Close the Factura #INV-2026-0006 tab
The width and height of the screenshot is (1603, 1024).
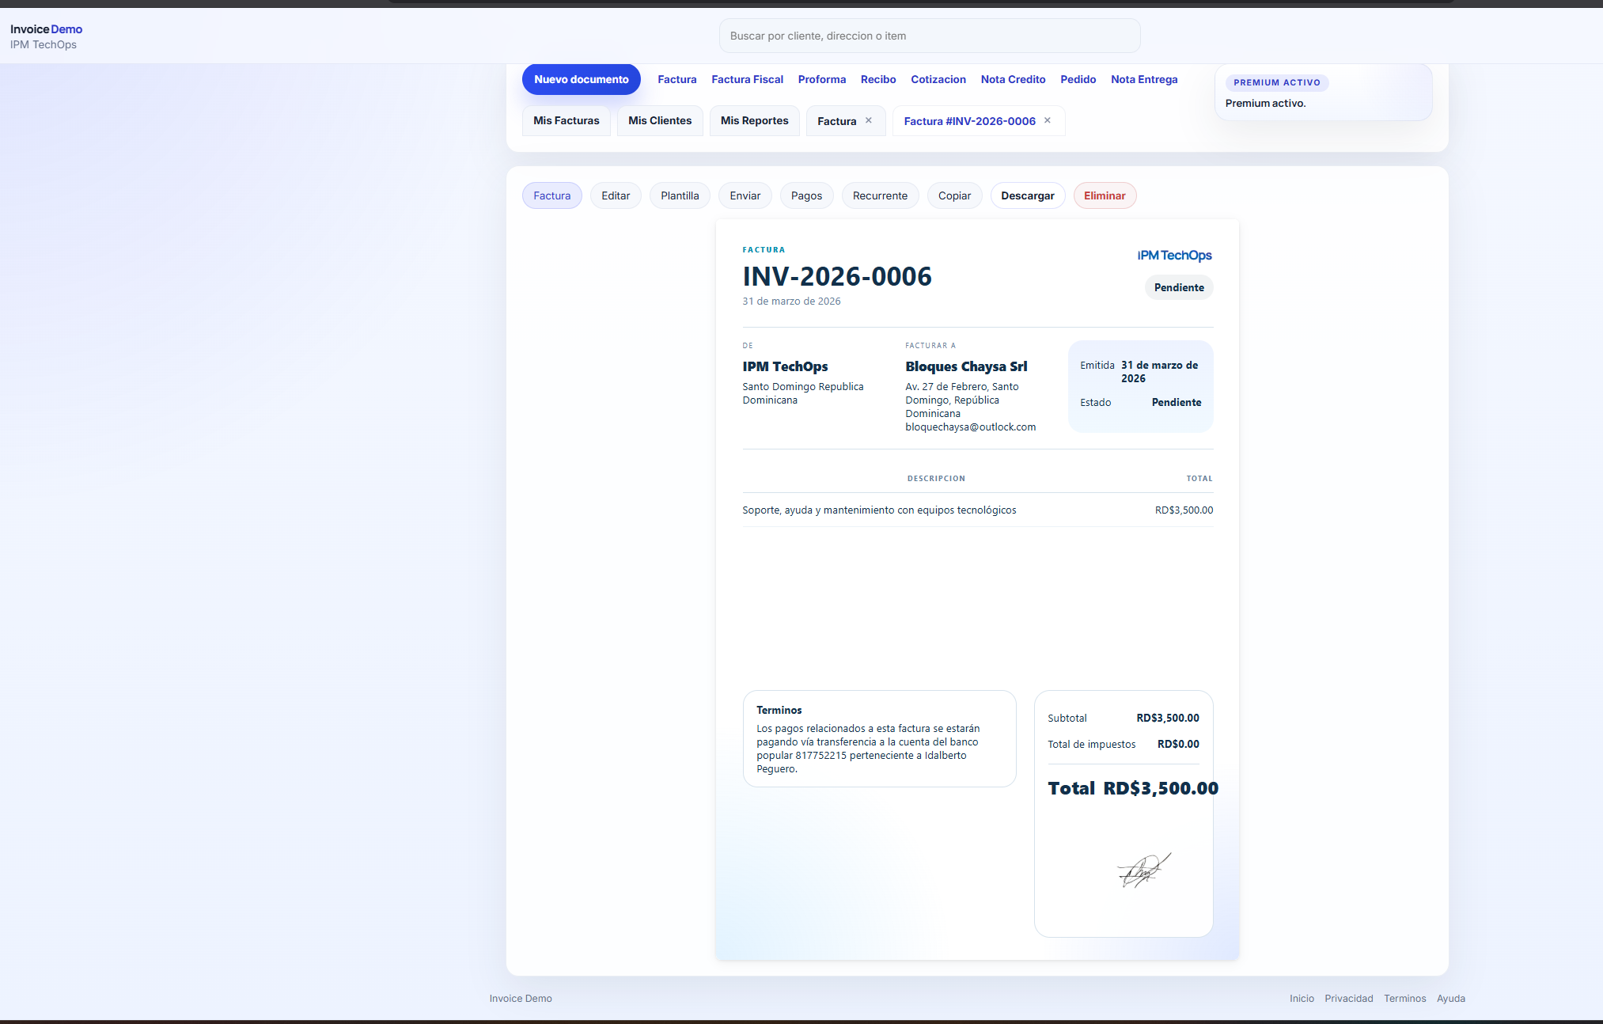click(x=1047, y=120)
